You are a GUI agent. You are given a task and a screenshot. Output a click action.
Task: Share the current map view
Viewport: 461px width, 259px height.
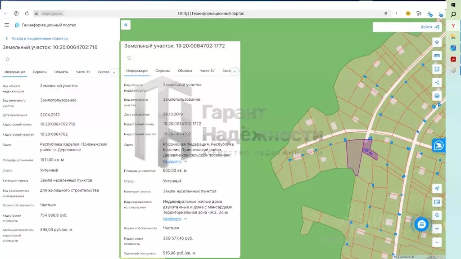(x=436, y=82)
